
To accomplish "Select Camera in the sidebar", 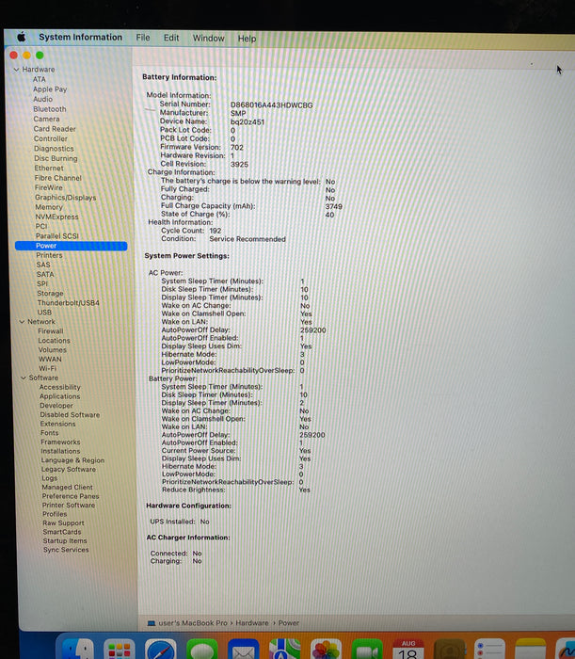I will 47,119.
